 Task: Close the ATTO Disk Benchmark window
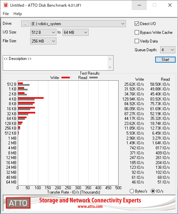pos(170,5)
